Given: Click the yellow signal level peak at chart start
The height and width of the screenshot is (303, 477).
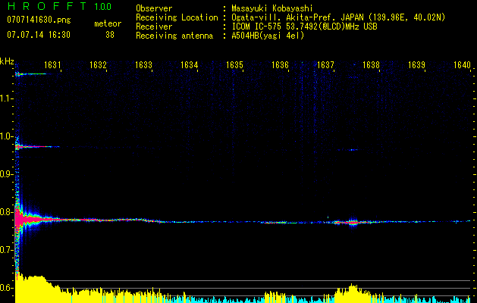Looking at the screenshot, I should pos(30,289).
